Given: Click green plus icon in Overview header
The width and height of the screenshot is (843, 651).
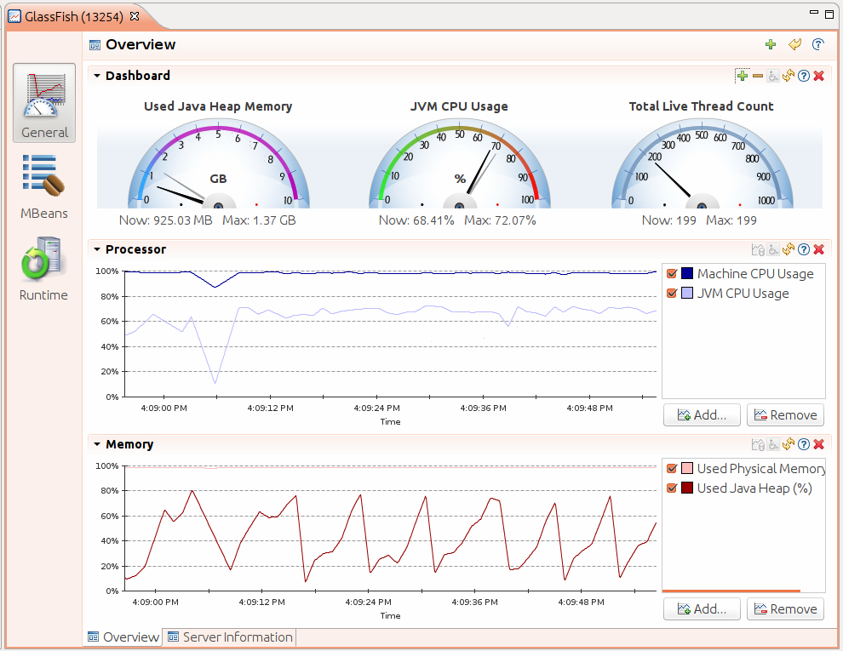Looking at the screenshot, I should point(771,44).
